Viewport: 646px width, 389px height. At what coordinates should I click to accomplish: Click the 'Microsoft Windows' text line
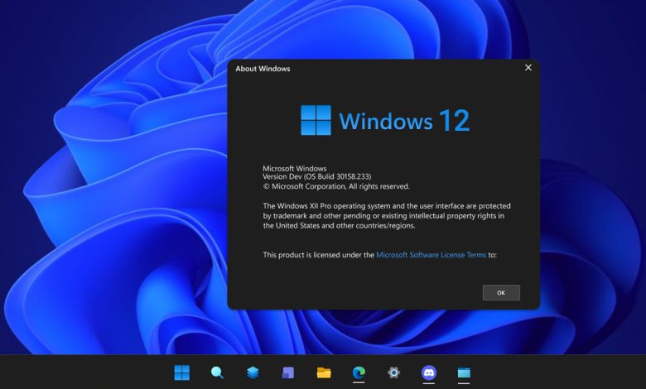(x=295, y=168)
